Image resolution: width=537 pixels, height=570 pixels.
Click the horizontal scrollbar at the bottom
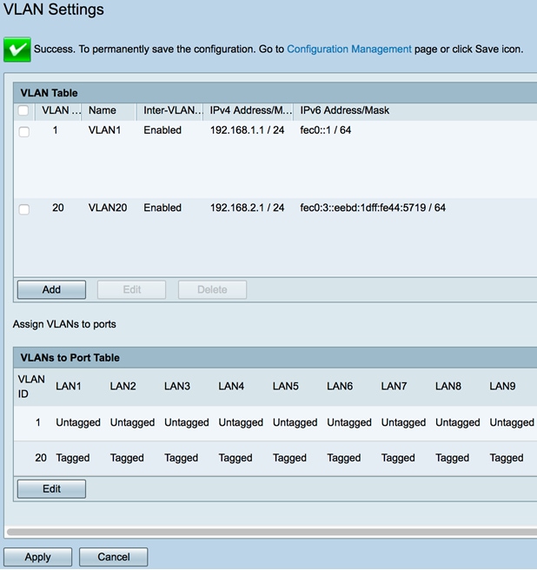pos(272,532)
